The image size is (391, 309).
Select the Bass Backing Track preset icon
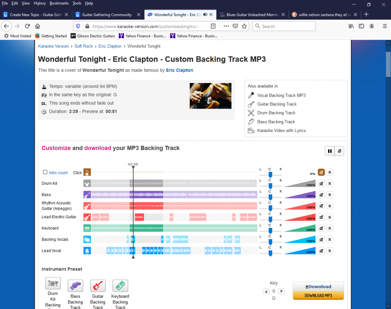point(75,286)
